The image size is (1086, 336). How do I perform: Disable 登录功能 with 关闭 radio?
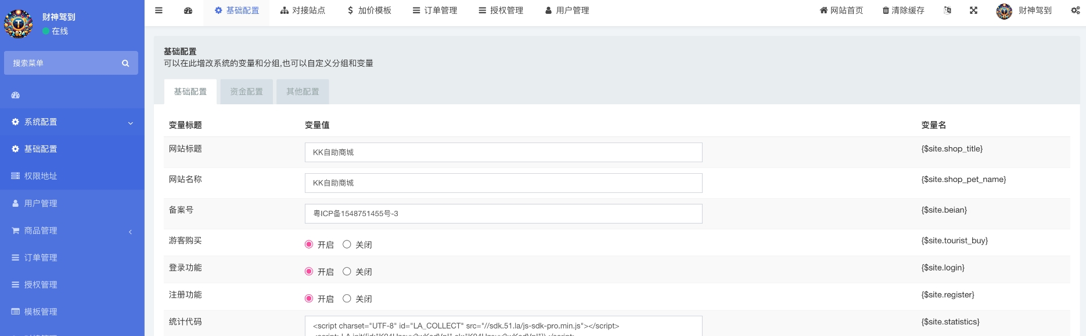click(x=347, y=271)
